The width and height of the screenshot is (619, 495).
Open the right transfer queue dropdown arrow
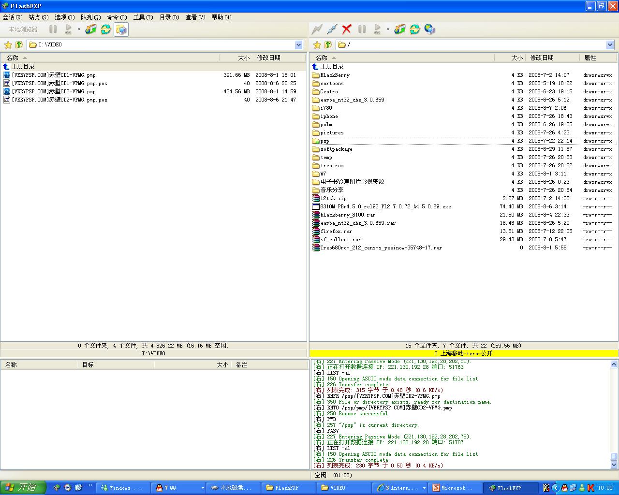coord(388,29)
